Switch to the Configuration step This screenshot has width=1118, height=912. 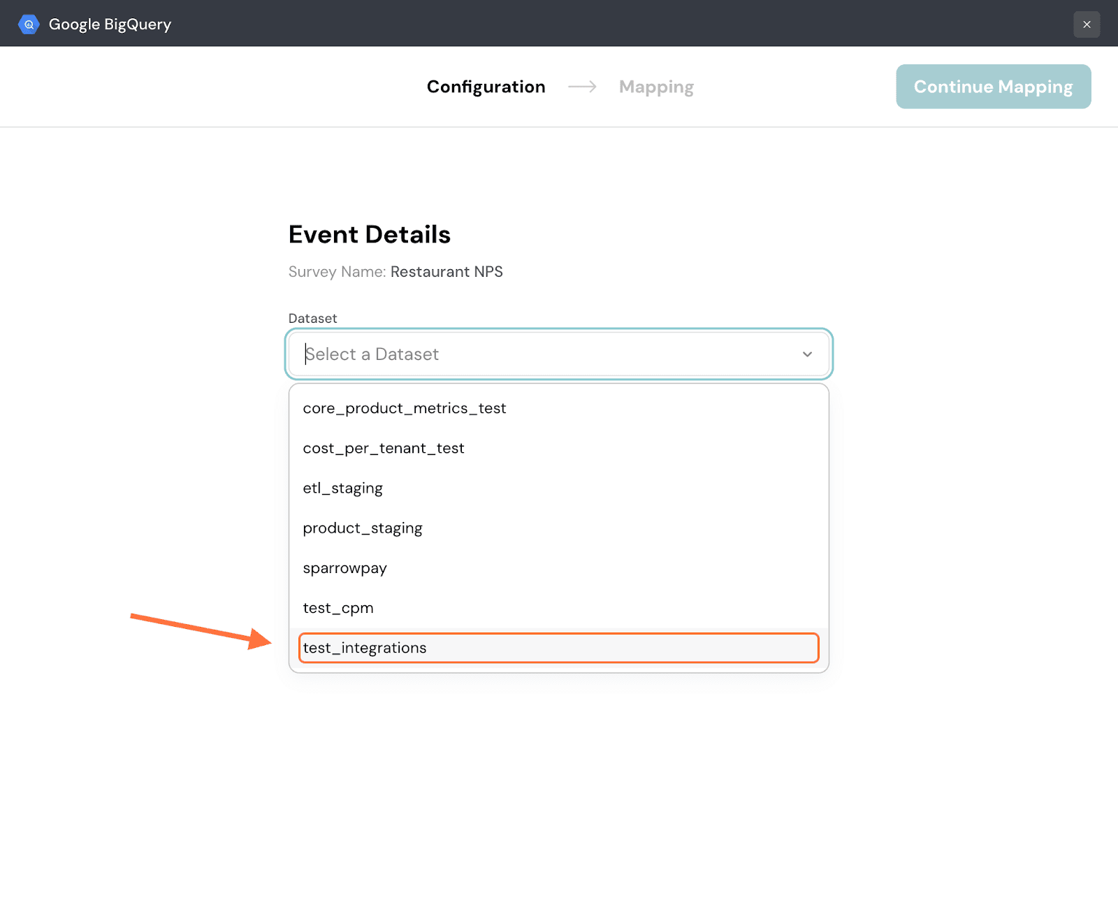[486, 87]
